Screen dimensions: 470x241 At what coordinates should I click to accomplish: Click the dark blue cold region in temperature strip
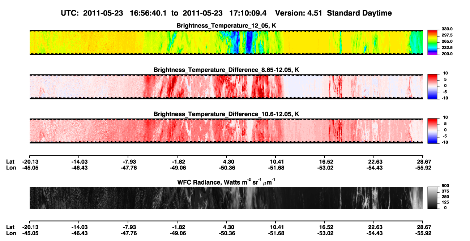click(249, 43)
